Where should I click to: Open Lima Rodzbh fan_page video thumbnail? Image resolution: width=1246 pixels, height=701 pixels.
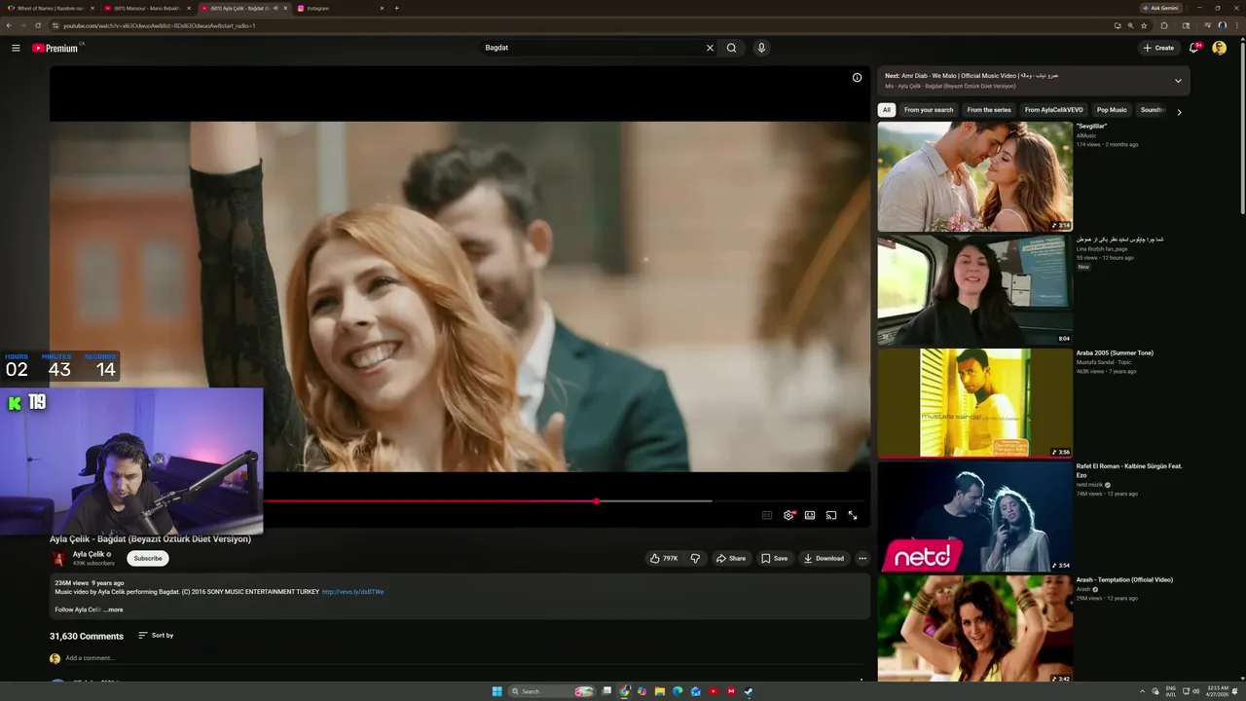pos(974,290)
